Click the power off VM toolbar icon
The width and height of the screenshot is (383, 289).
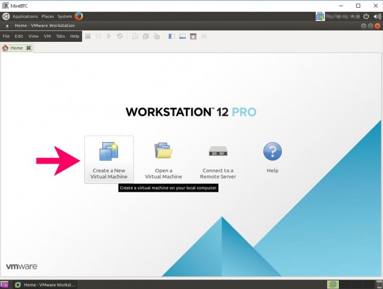click(x=88, y=36)
